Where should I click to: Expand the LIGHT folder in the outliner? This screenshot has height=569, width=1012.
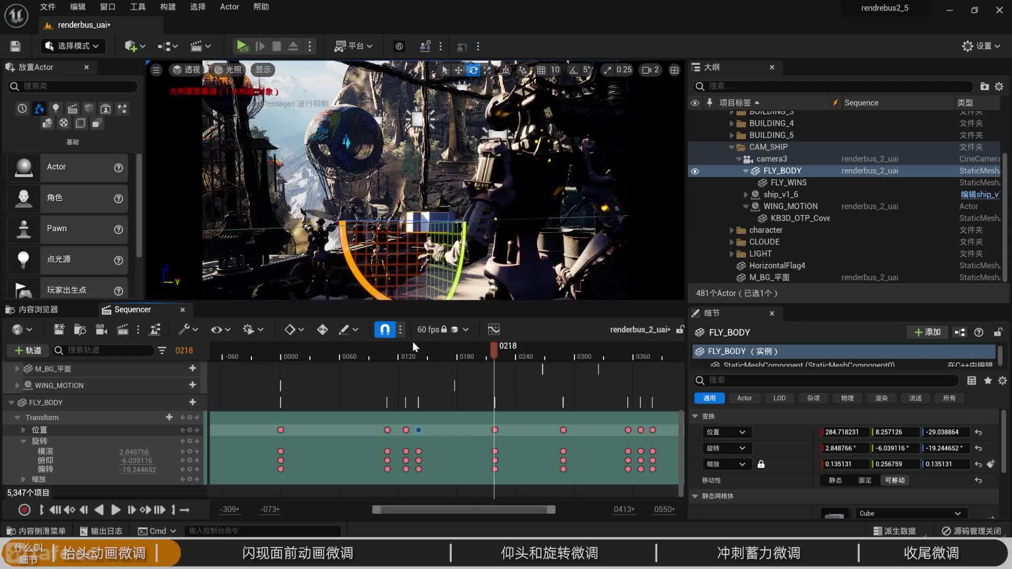[732, 254]
